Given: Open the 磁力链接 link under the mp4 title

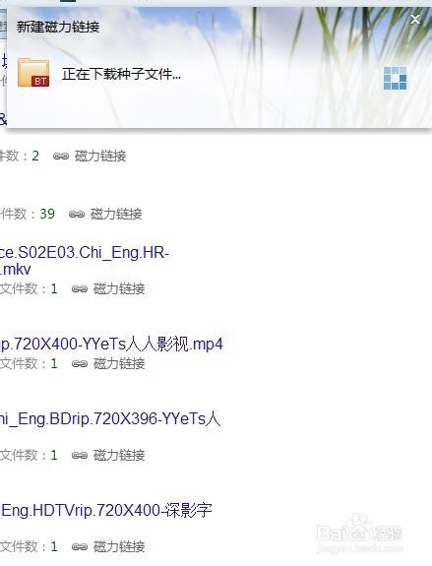Looking at the screenshot, I should click(119, 363).
